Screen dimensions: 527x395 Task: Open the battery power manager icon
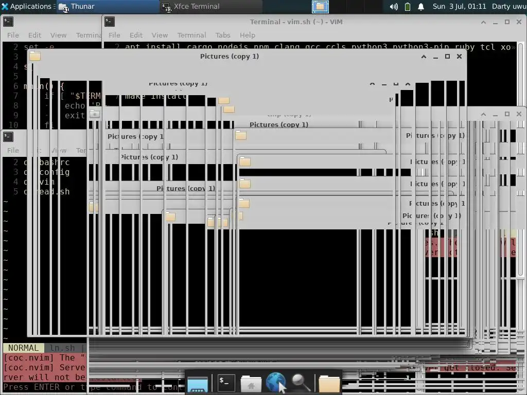click(x=408, y=6)
